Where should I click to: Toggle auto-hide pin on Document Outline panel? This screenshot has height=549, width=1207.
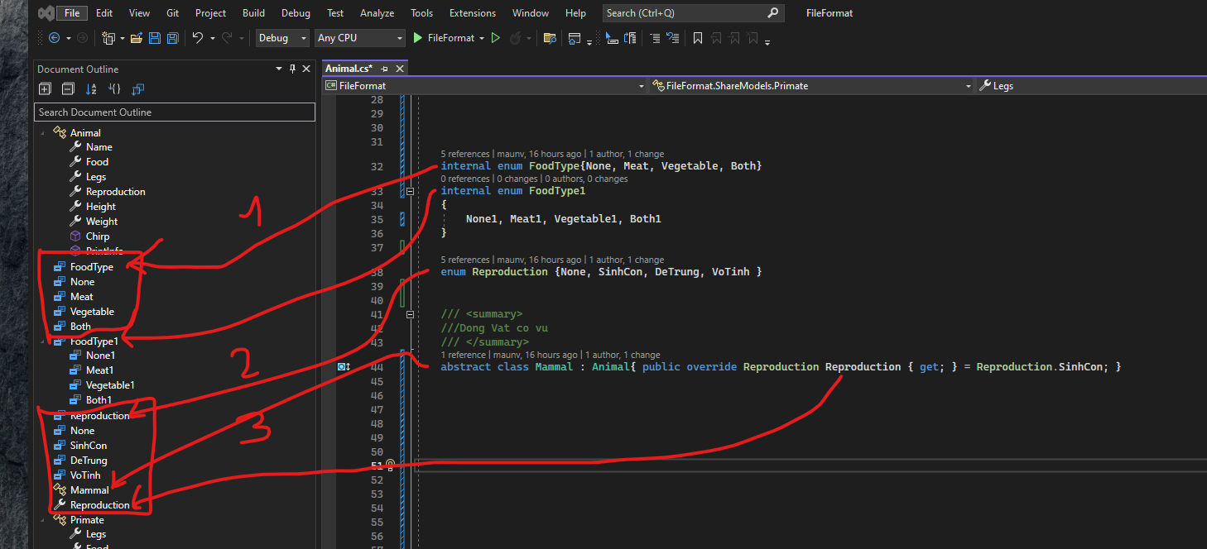(292, 69)
